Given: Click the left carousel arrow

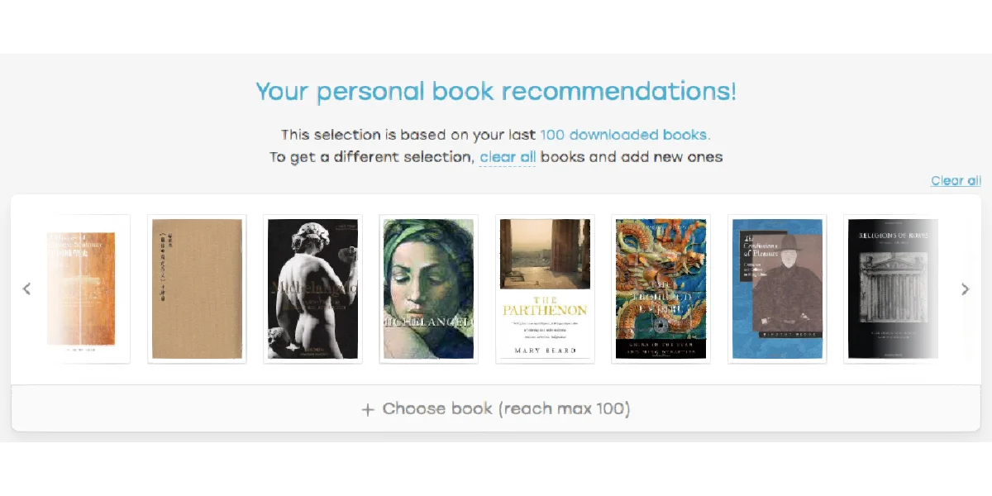Looking at the screenshot, I should (x=26, y=289).
